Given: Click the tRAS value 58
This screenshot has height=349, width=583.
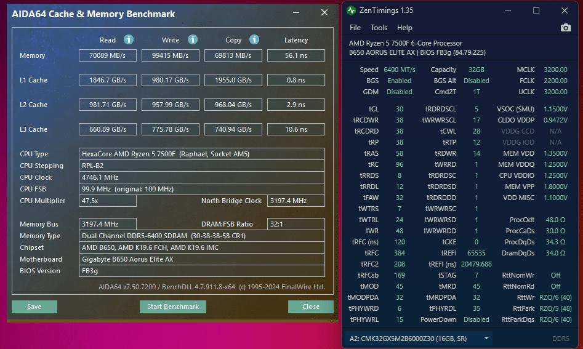Looking at the screenshot, I should click(400, 153).
